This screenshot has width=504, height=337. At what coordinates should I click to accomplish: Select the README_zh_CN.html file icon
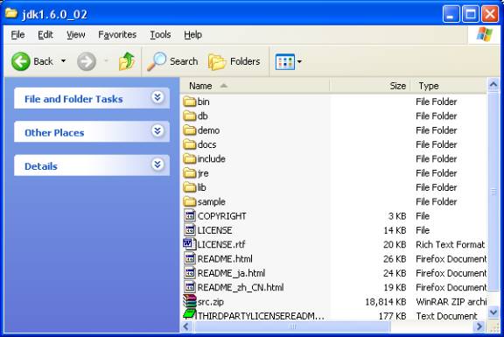point(190,287)
